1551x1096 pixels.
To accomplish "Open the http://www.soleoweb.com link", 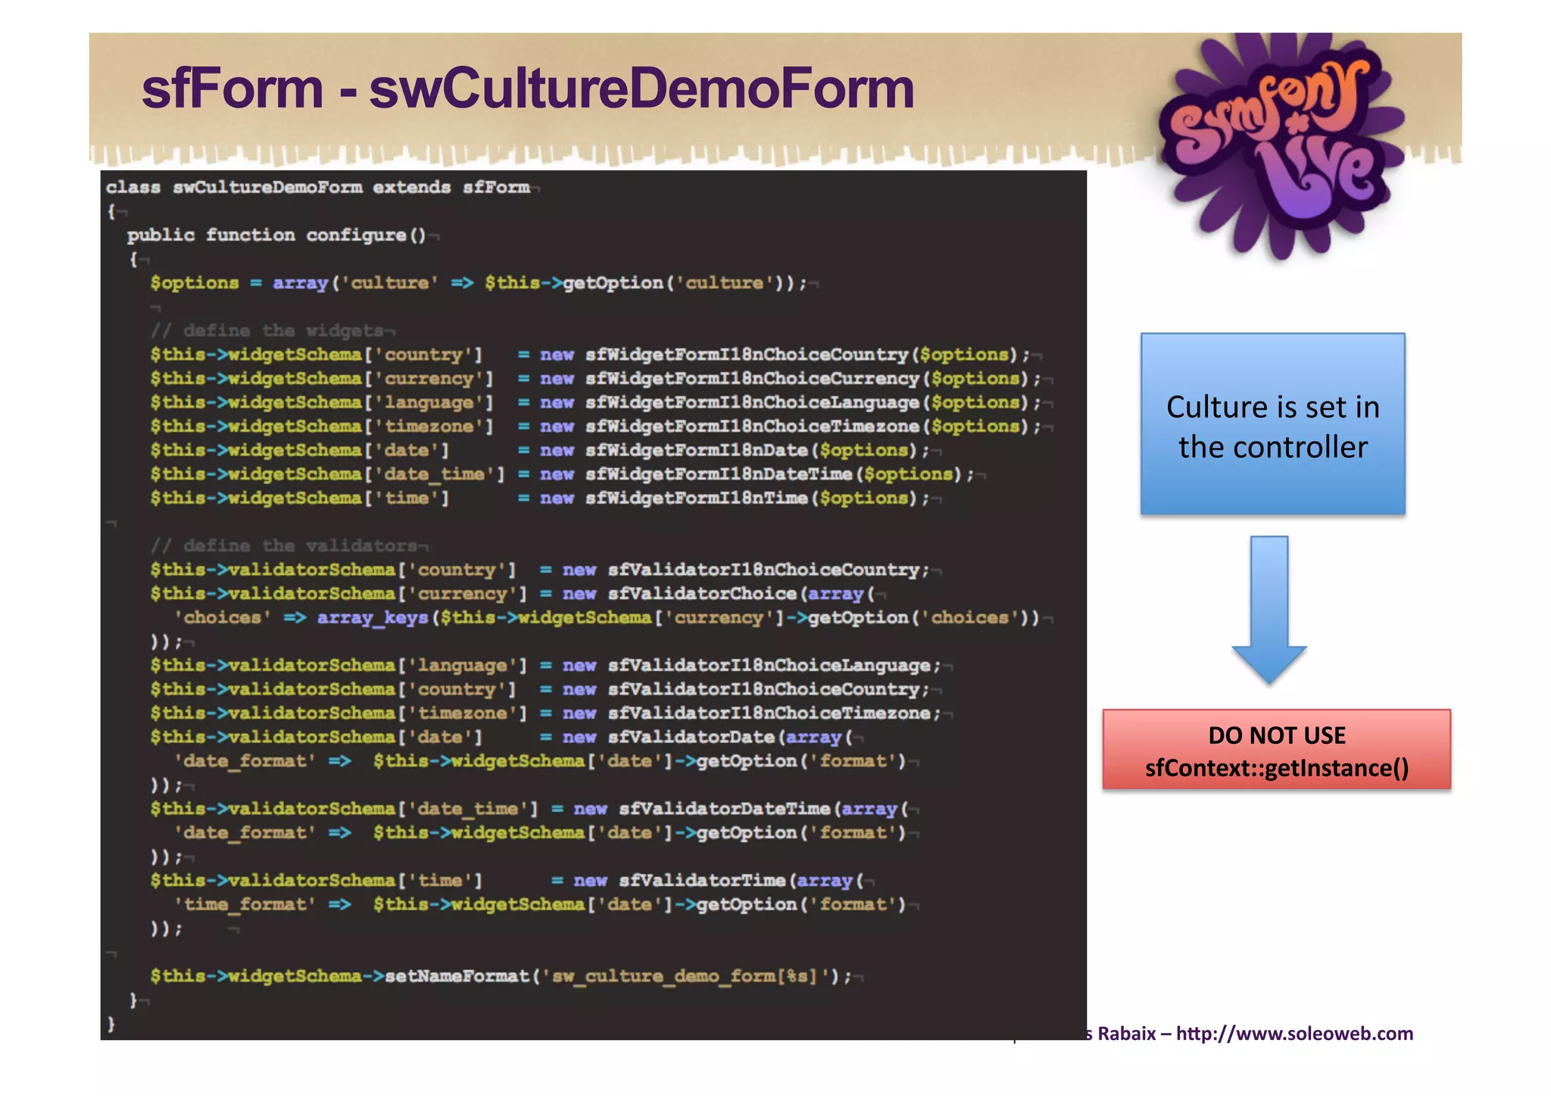I will click(x=1294, y=1034).
